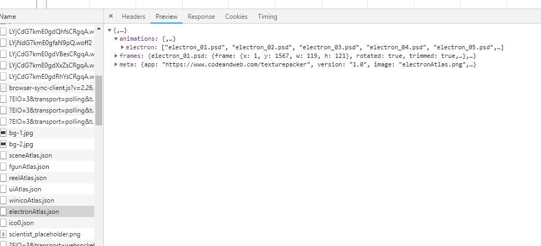Open sceneAtlas.json request
This screenshot has height=246, width=541.
click(x=47, y=155)
